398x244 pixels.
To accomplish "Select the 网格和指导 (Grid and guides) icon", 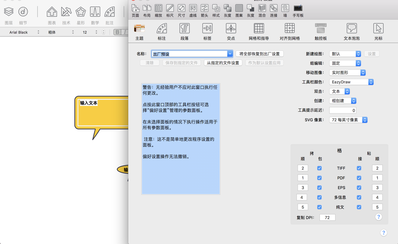I will (259, 31).
